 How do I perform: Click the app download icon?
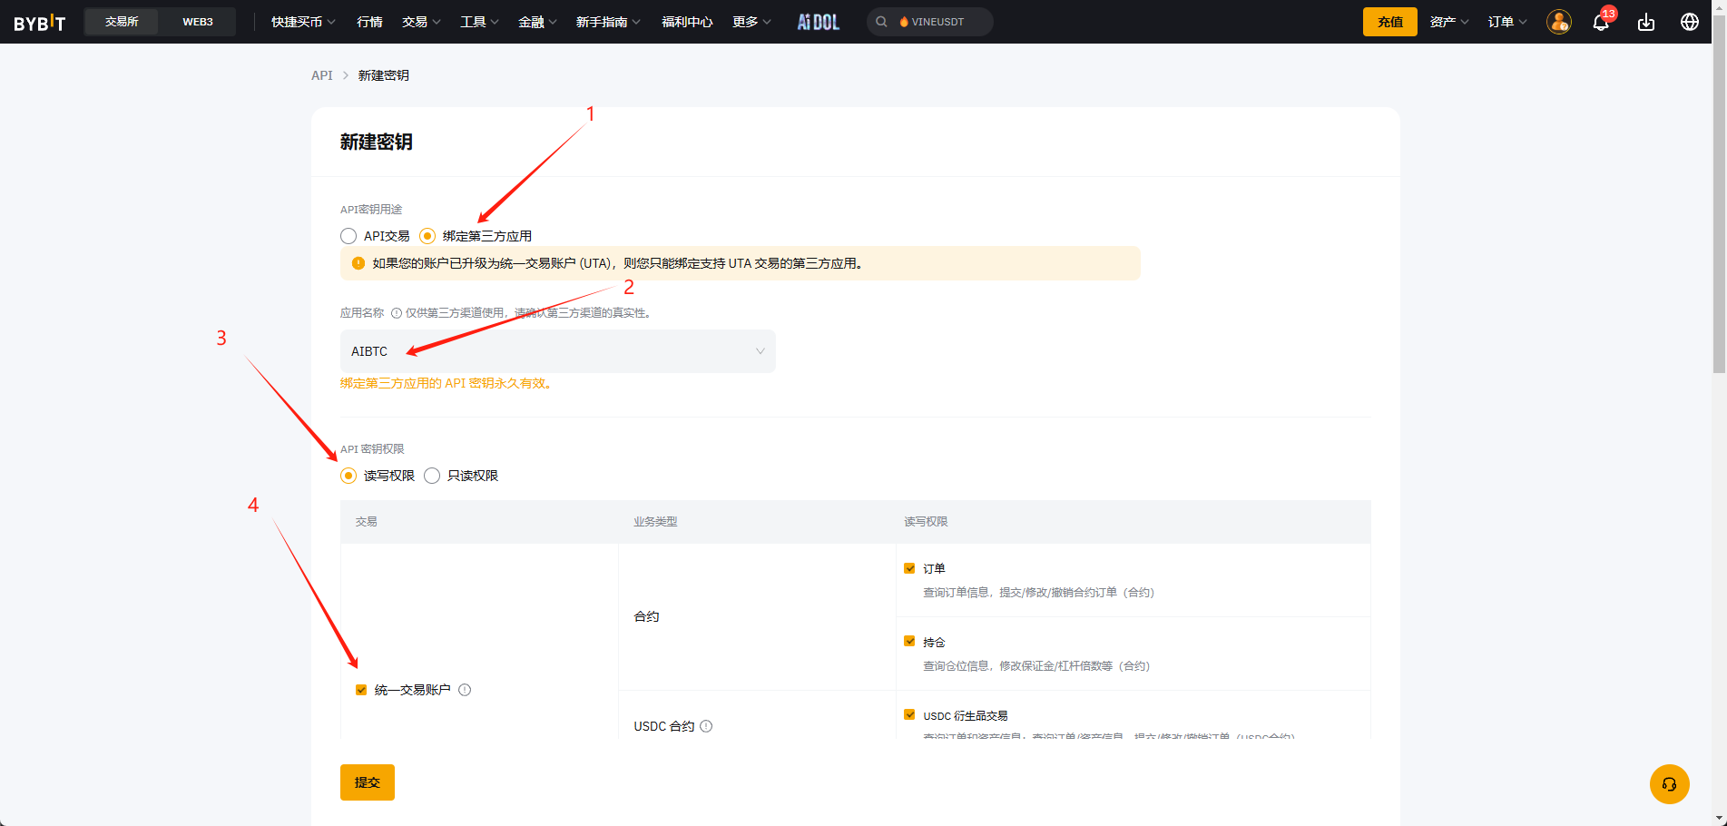(x=1645, y=22)
